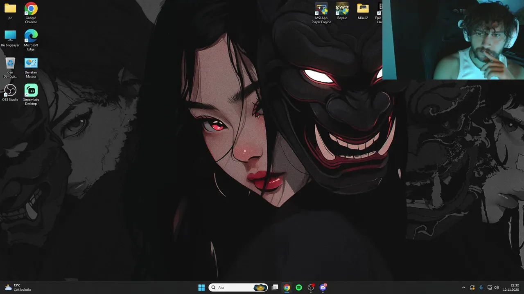
Task: Click the Ara search box in taskbar
Action: [238, 287]
